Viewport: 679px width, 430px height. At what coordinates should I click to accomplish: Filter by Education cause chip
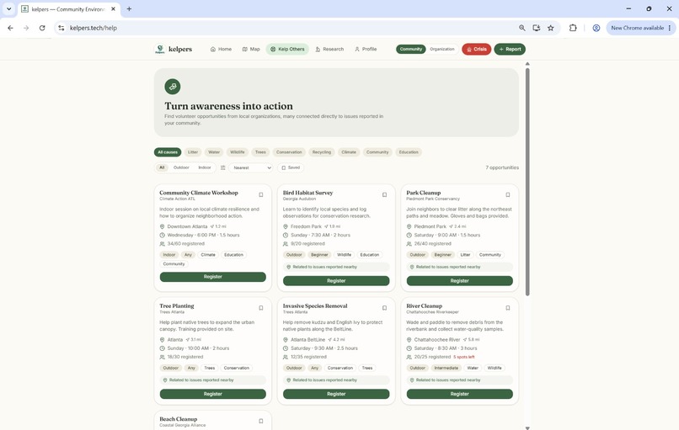coord(409,152)
